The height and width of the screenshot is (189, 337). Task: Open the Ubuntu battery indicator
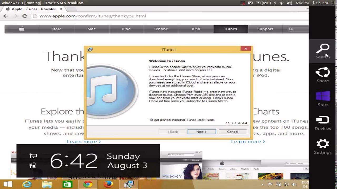263,3
